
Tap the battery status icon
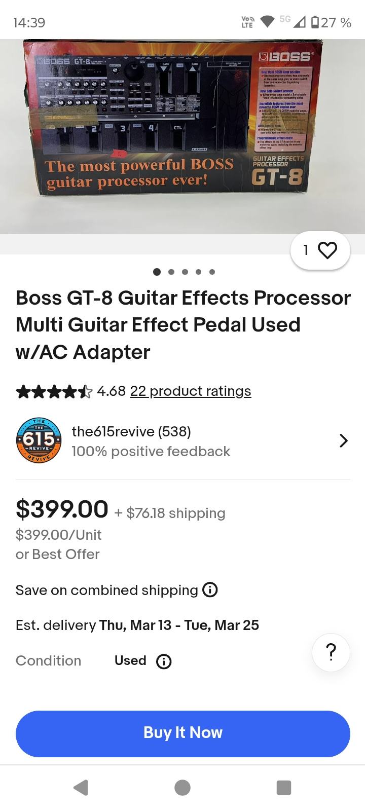314,22
